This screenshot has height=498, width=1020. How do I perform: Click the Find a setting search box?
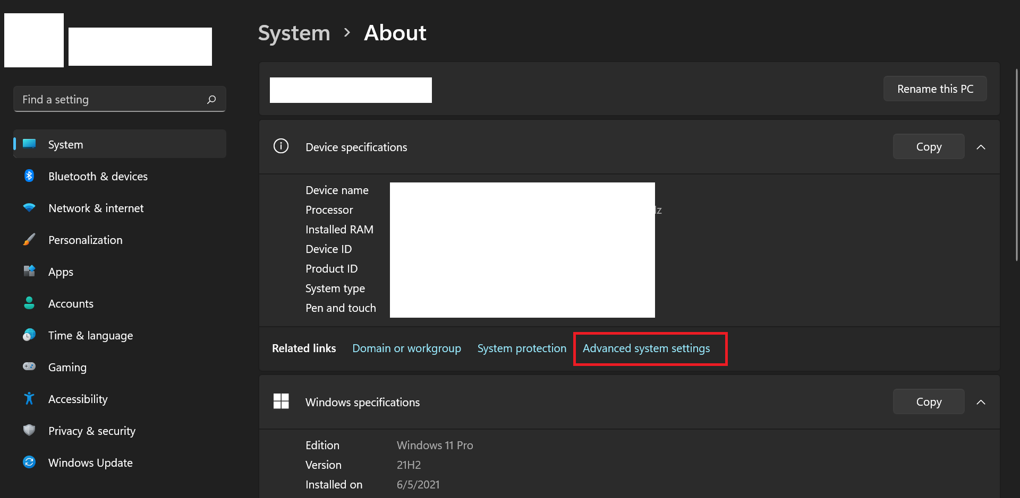(x=112, y=100)
